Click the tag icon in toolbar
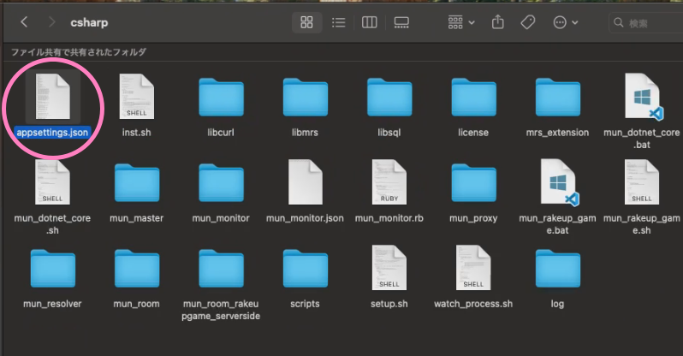This screenshot has width=683, height=356. pos(528,22)
